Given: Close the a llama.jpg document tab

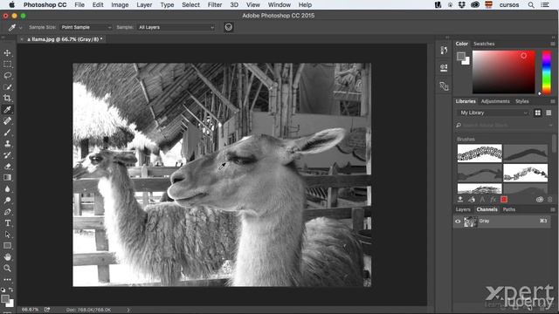Looking at the screenshot, I should click(x=22, y=39).
